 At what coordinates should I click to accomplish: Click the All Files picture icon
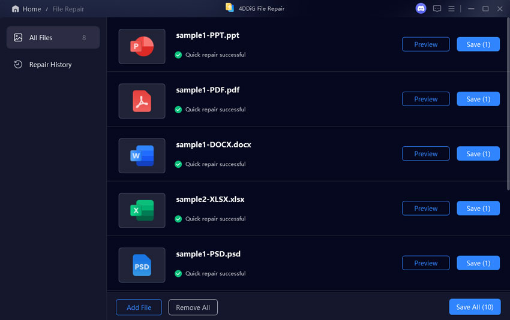(18, 38)
